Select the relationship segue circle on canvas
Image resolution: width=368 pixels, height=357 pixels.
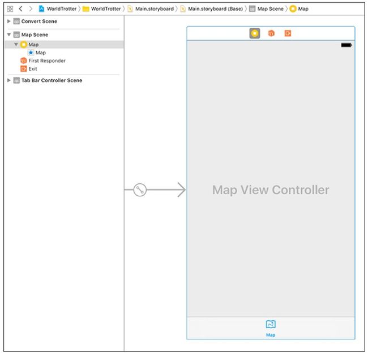(x=140, y=190)
